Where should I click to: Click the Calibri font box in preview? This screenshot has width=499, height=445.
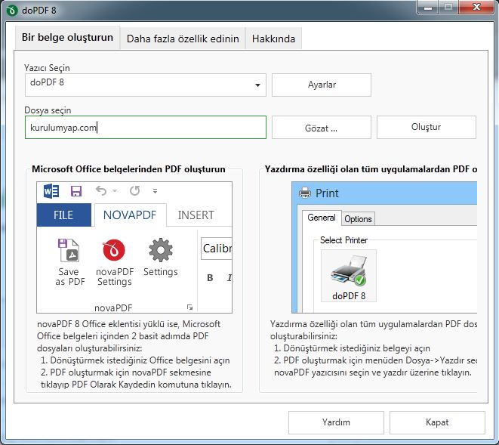[x=217, y=248]
